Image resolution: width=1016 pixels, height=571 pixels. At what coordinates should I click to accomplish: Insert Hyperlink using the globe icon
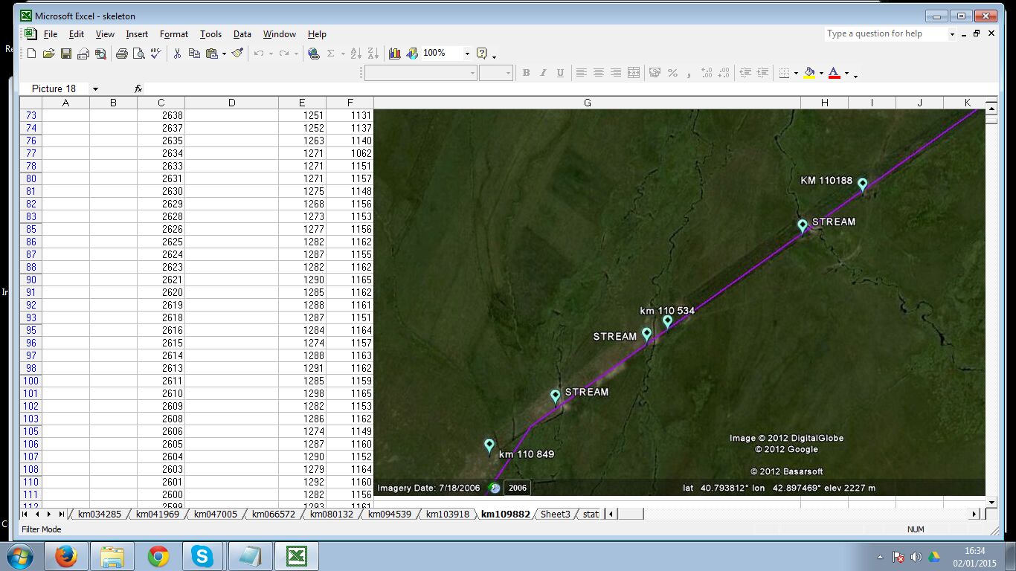tap(313, 54)
